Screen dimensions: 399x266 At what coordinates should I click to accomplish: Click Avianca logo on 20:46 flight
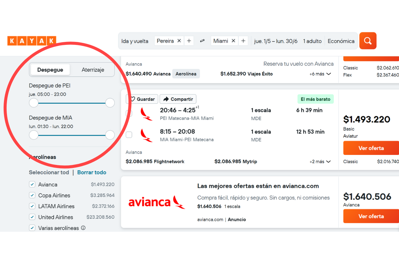146,114
